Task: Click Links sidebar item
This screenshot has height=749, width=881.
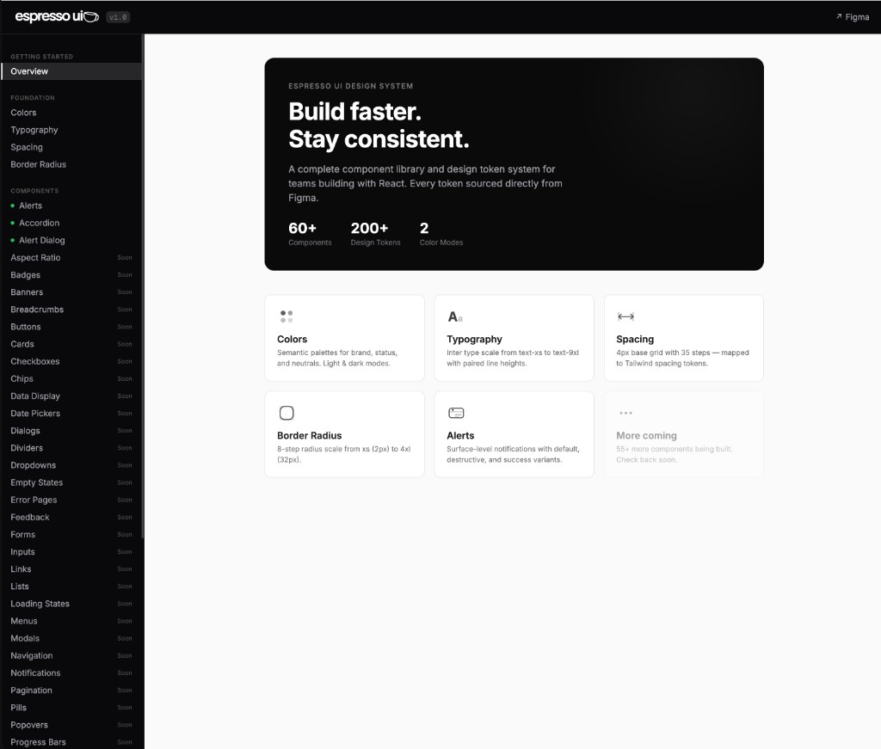Action: 71,569
